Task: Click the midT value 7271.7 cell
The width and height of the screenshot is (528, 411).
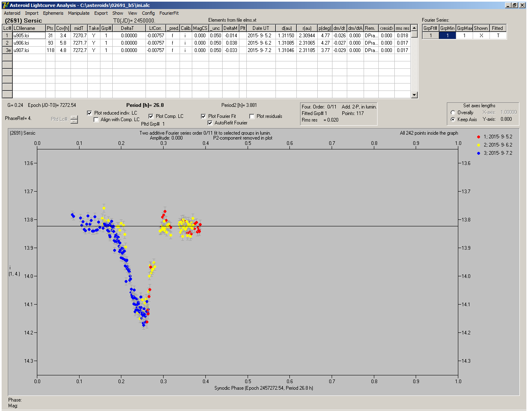Action: pyautogui.click(x=79, y=43)
